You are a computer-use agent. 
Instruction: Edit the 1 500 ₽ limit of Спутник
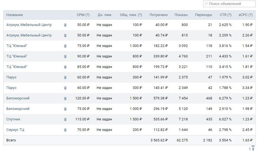click(x=136, y=119)
